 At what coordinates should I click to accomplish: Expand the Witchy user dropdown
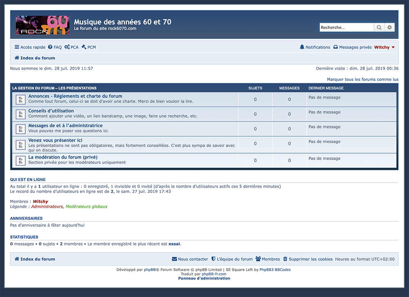point(384,47)
